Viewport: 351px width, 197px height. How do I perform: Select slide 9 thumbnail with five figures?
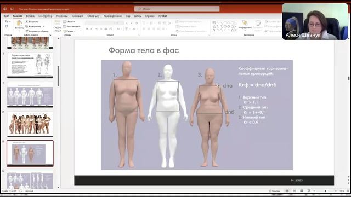pos(30,95)
